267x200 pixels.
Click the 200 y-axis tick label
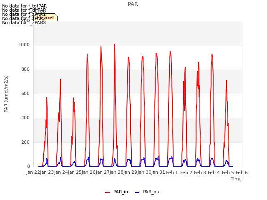pyautogui.click(x=25, y=142)
